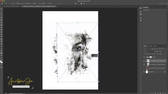The image size is (168, 94).
Task: Select the Quick Selection wand tool
Action: pos(1,16)
